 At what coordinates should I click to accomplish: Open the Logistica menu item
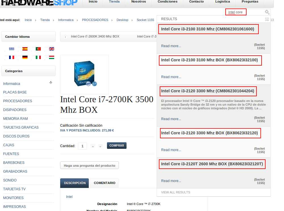pyautogui.click(x=223, y=2)
